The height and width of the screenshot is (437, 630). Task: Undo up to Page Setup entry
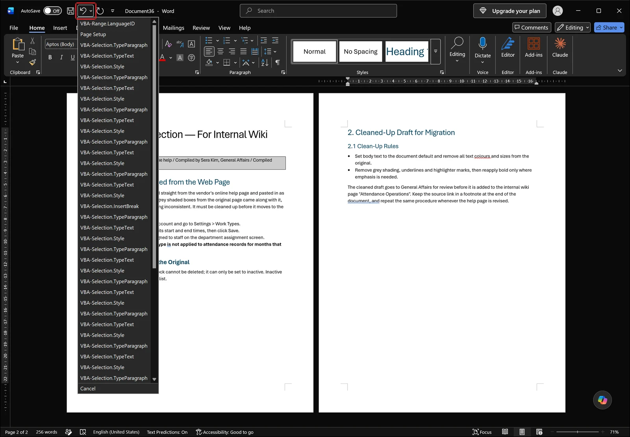coord(115,34)
